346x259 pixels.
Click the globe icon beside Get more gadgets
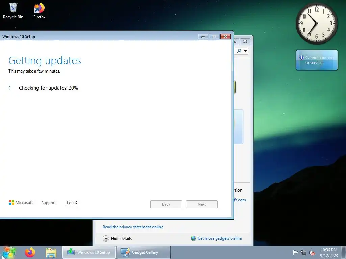click(x=193, y=238)
